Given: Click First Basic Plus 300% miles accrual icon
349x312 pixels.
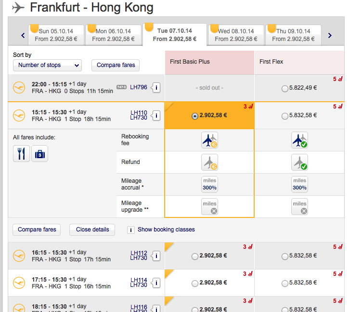Looking at the screenshot, I should point(209,184).
